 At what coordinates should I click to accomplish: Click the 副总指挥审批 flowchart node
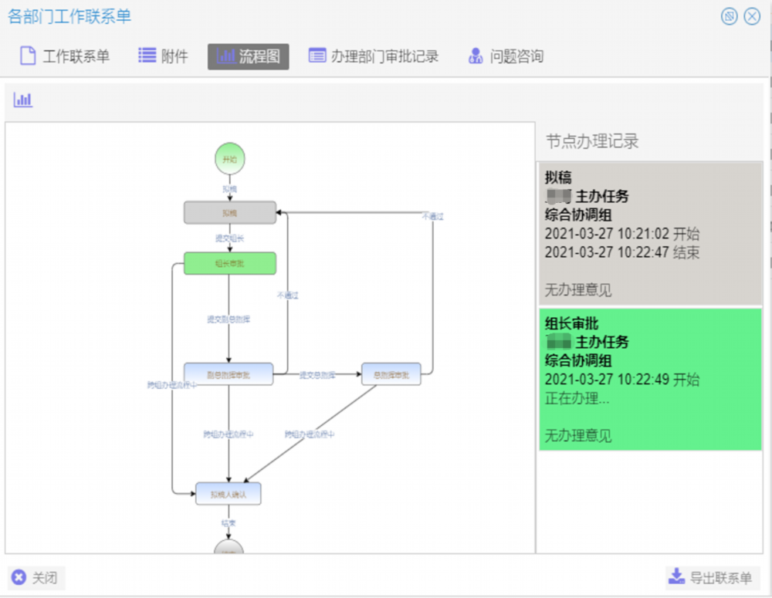tap(229, 375)
